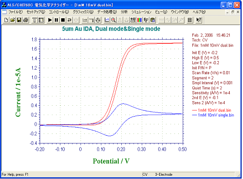Start the experiment with Run button
Viewport: 243px width, 179px height.
50,20
